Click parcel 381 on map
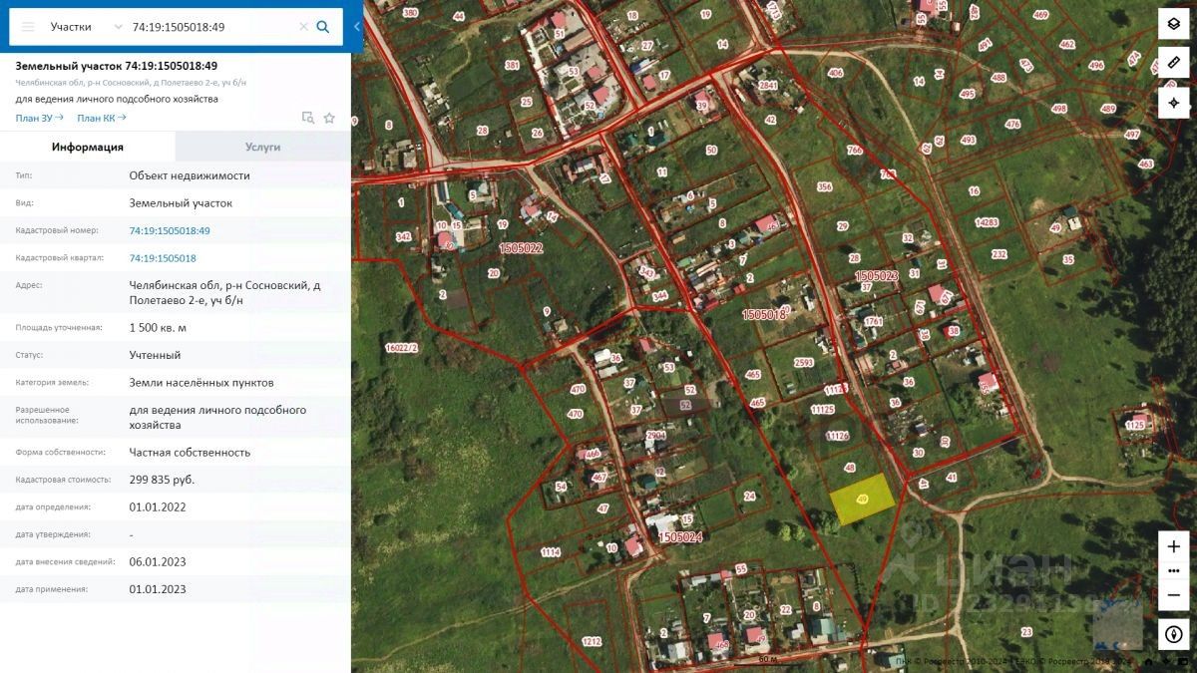 pos(513,66)
